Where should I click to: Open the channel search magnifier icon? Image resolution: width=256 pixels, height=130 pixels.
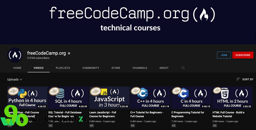(183, 68)
